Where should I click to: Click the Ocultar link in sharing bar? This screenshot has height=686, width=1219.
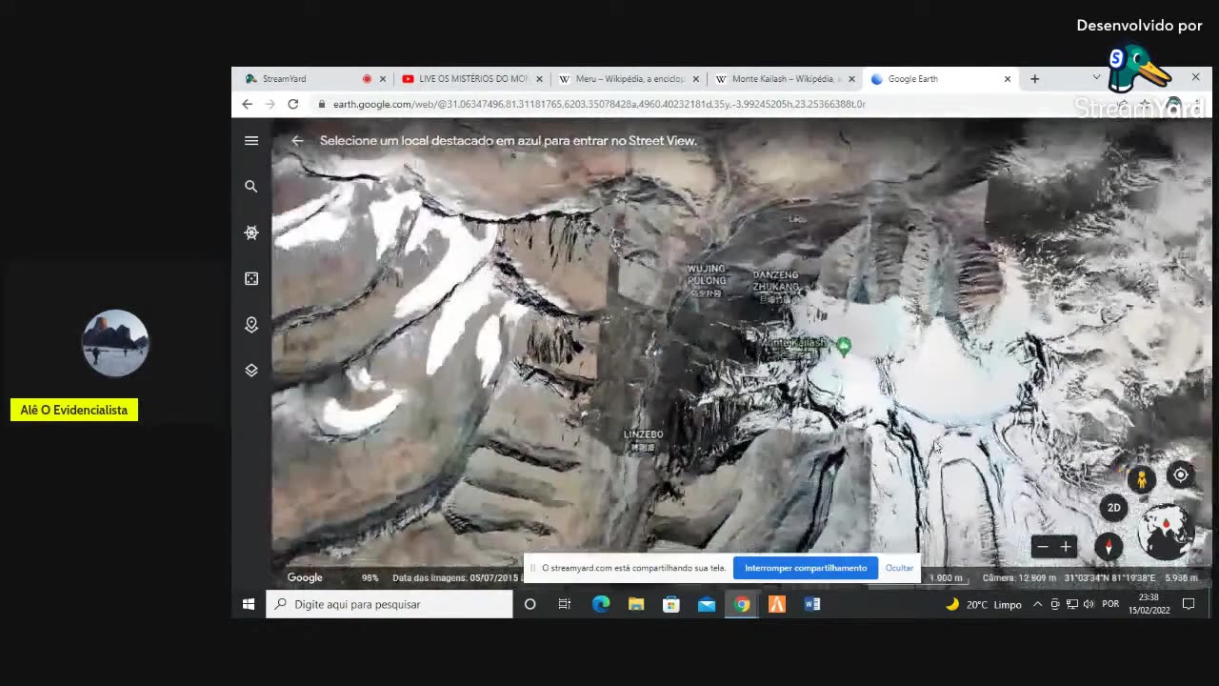click(x=899, y=568)
